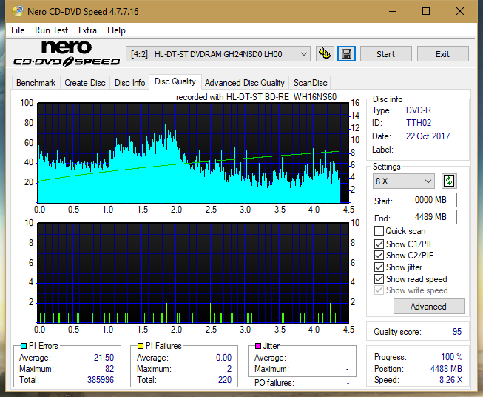
Task: Uncheck Show C2/PIF
Action: coord(379,256)
